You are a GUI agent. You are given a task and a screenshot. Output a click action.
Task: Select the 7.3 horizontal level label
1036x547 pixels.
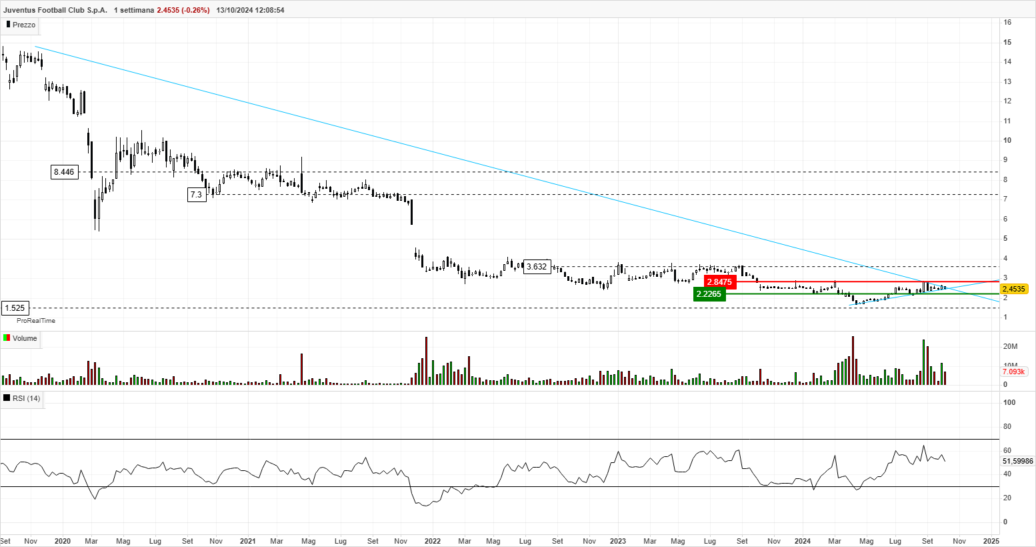coord(196,195)
